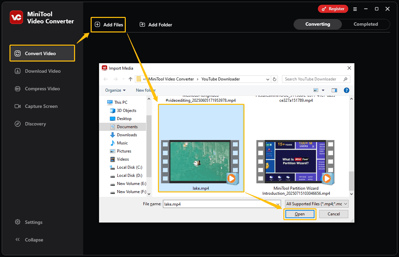Click the MiniTool Video Converter breadcrumb
This screenshot has height=257, width=399.
171,79
